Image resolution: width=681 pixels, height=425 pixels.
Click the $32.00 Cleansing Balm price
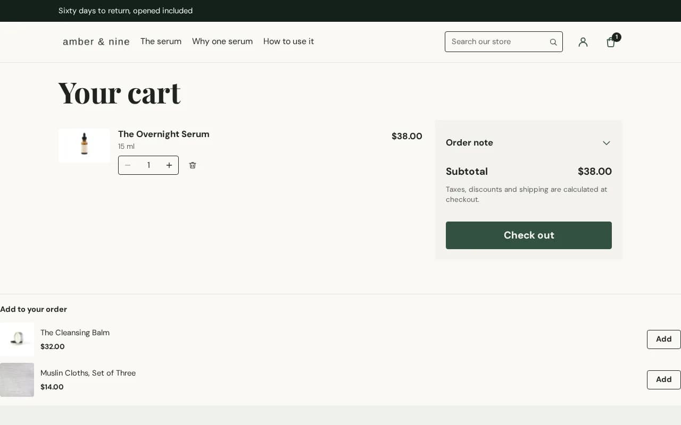(53, 347)
